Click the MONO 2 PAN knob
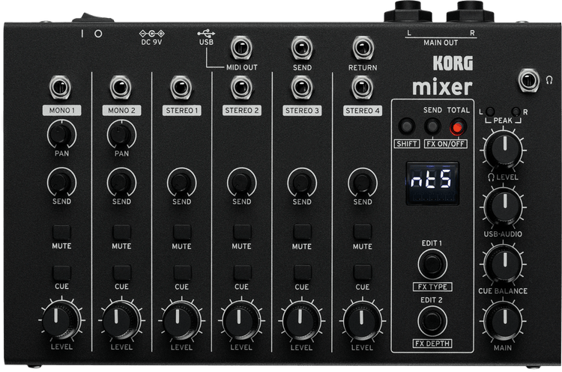 pos(121,134)
